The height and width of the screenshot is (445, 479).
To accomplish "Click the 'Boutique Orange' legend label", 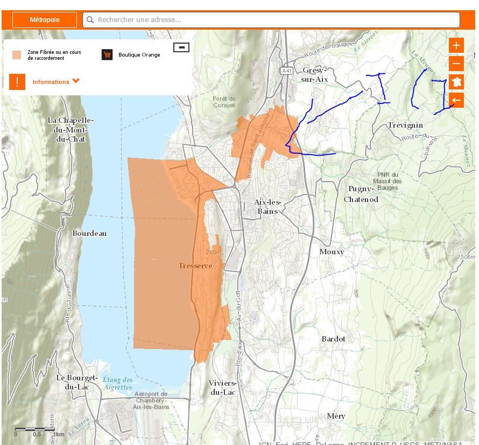I will click(139, 55).
